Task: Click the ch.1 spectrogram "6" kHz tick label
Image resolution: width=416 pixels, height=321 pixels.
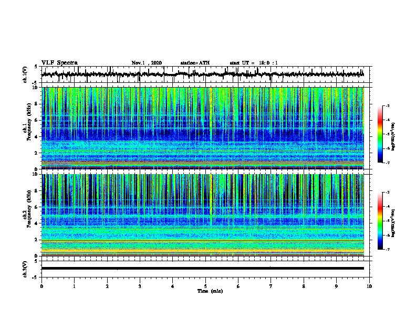Action: (36, 120)
